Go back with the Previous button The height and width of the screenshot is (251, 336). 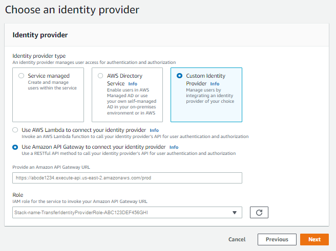[x=277, y=239]
